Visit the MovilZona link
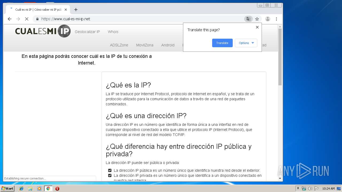The height and width of the screenshot is (192, 342). [145, 45]
